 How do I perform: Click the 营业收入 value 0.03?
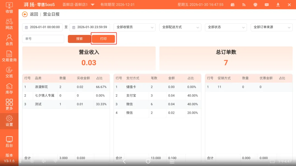pyautogui.click(x=89, y=63)
